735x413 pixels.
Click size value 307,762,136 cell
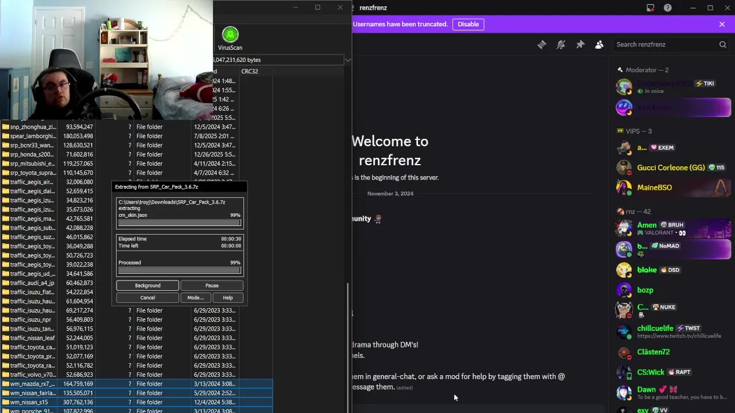point(79,402)
